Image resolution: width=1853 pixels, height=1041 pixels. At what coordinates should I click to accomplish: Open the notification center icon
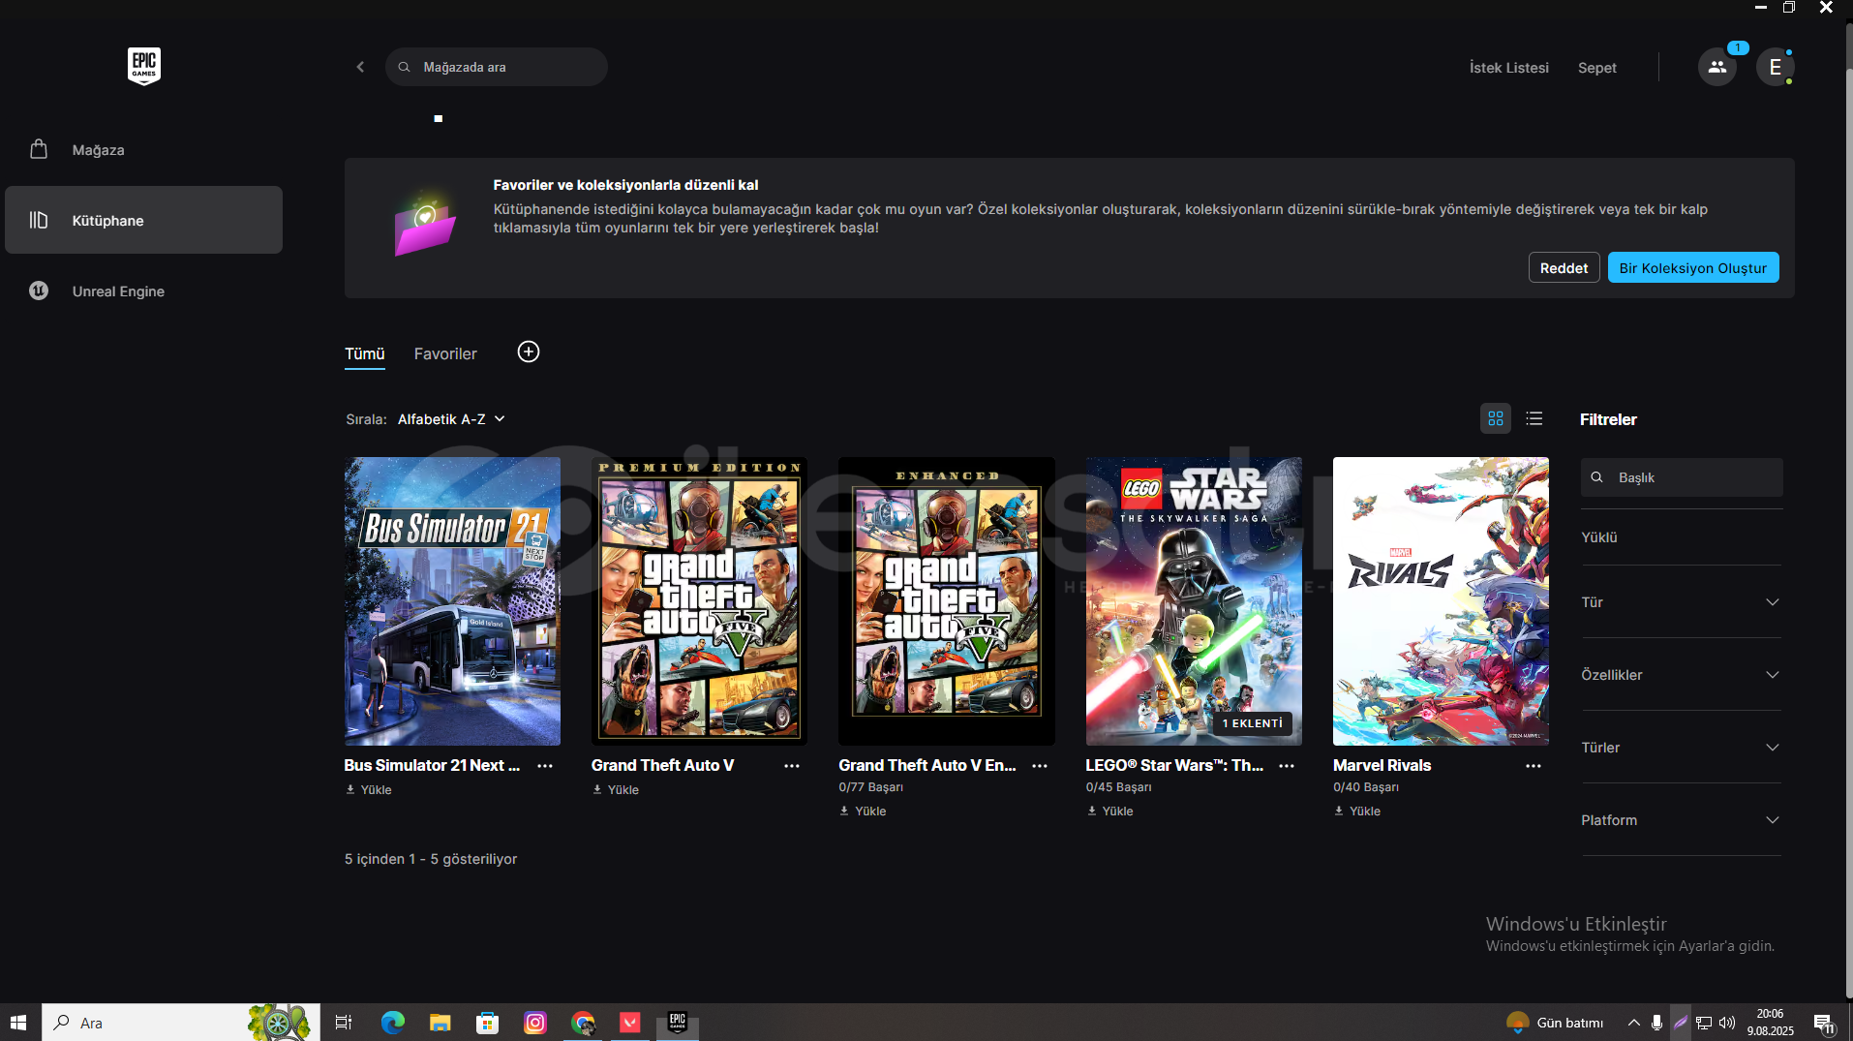coord(1824,1023)
